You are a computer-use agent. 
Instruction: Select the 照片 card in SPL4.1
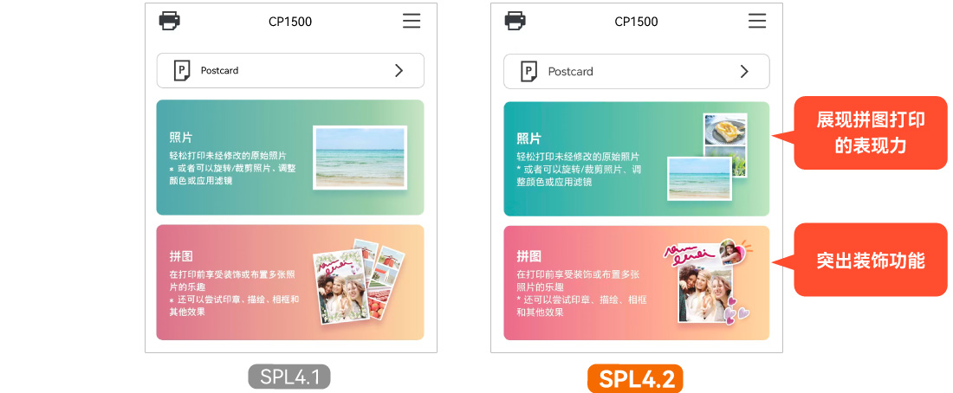[290, 158]
